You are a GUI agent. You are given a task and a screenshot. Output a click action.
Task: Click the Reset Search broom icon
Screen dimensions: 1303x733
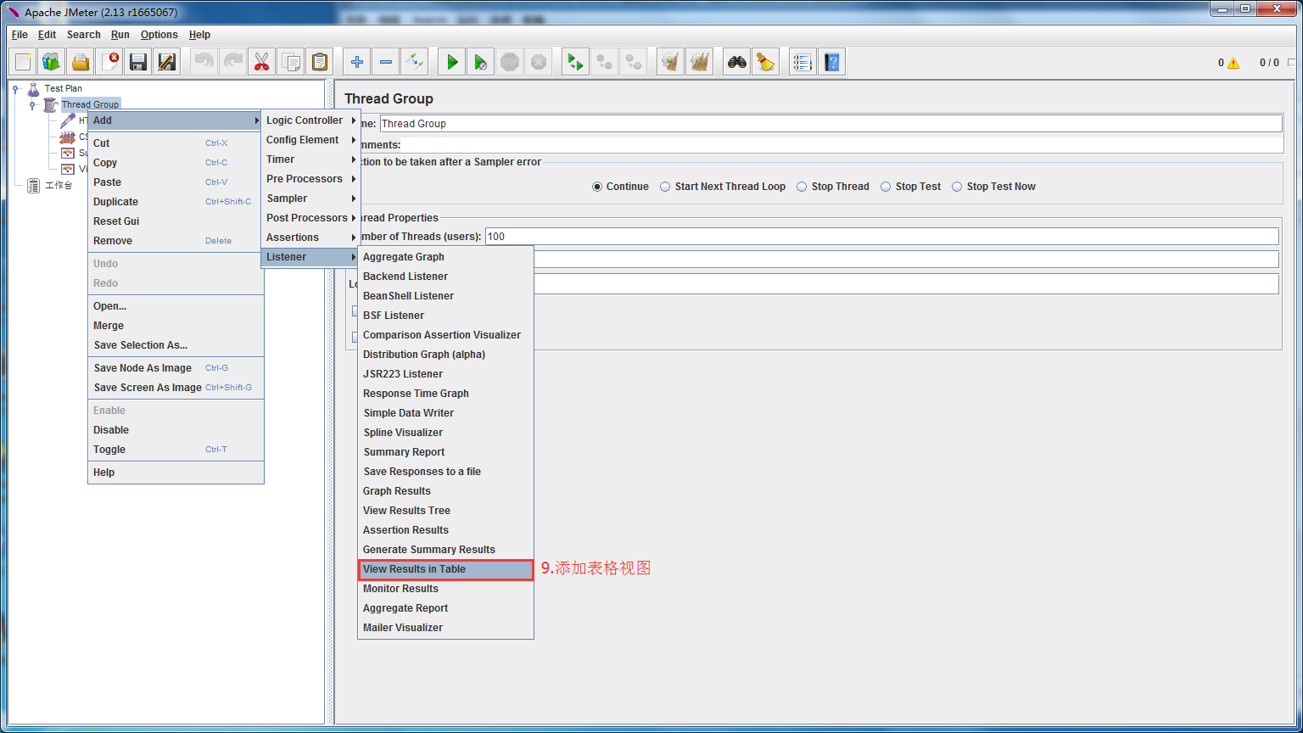point(766,62)
